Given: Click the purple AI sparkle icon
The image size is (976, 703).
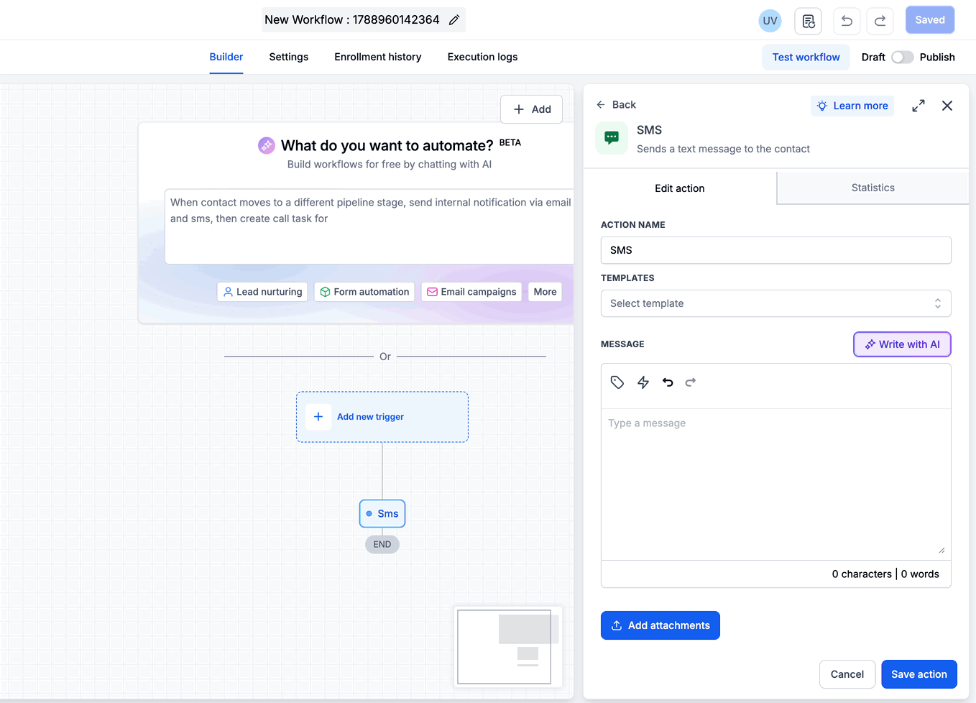Looking at the screenshot, I should 267,145.
